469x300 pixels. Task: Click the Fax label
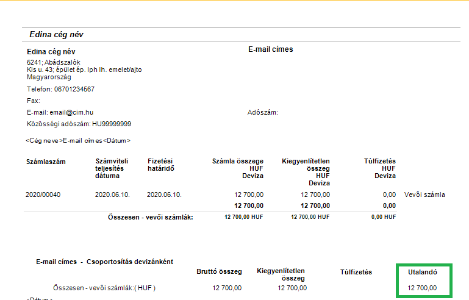coord(33,101)
